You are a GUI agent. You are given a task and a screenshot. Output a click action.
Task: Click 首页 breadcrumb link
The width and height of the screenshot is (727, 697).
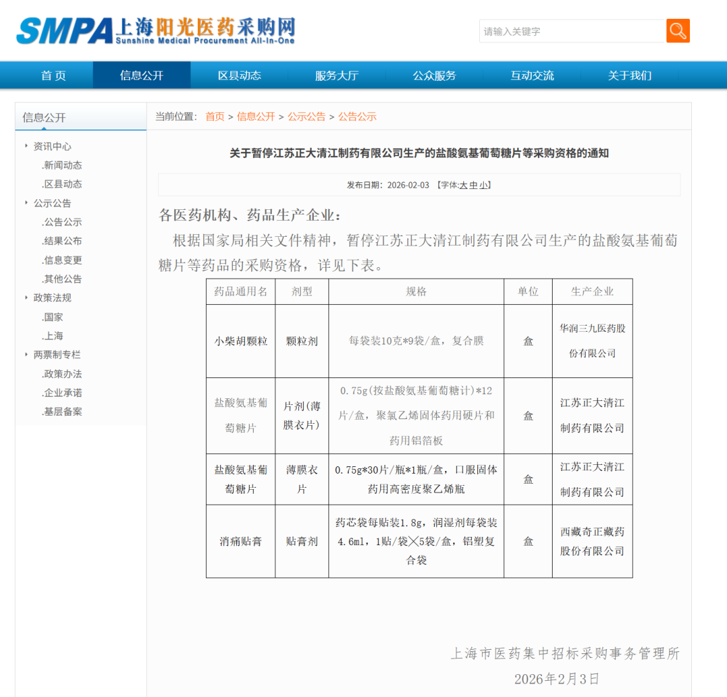click(215, 117)
